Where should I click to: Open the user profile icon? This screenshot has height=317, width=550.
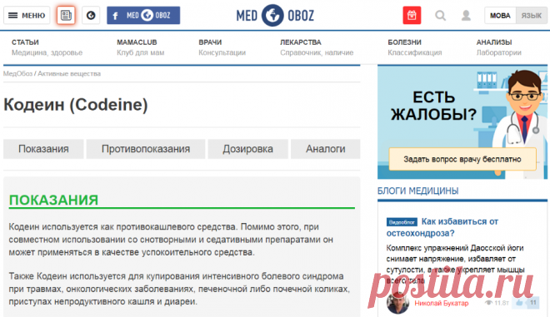[x=466, y=16]
